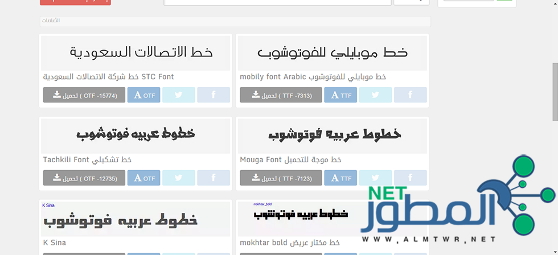This screenshot has height=255, width=558.
Task: Share Mouga Font on Facebook
Action: (411, 178)
